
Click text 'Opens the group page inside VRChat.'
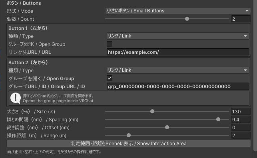click(x=59, y=101)
